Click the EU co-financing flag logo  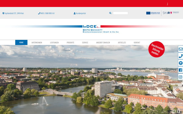[153, 13]
